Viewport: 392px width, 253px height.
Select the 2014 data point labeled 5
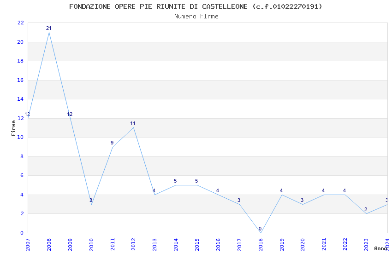pos(176,185)
